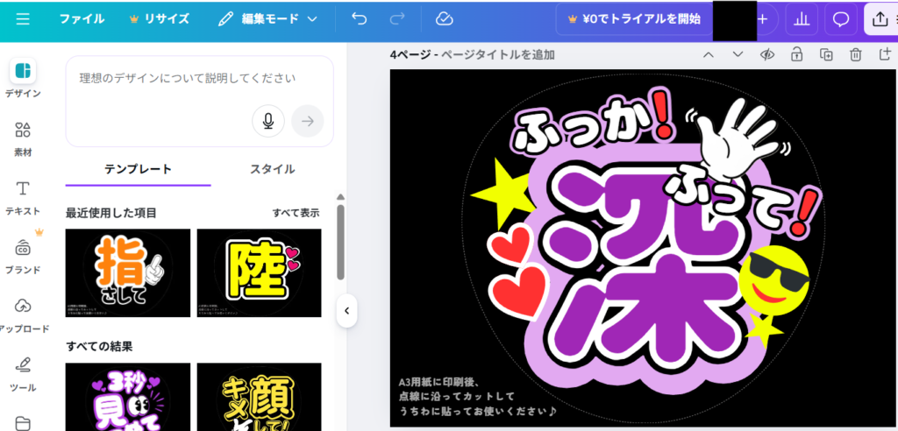
Task: Duplicate page 4 using the copy icon
Action: [826, 54]
